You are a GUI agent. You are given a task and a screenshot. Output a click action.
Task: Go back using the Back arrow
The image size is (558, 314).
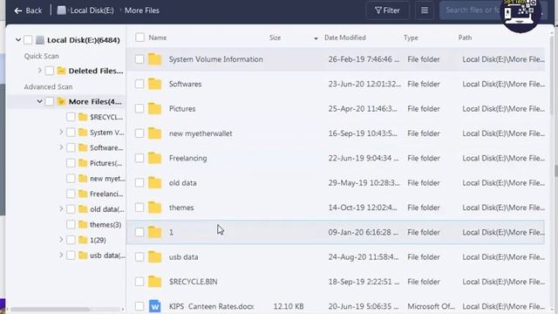(x=28, y=10)
